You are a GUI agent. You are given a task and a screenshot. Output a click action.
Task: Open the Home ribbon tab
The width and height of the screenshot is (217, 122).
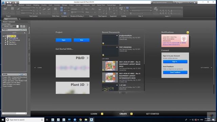(x=9, y=5)
